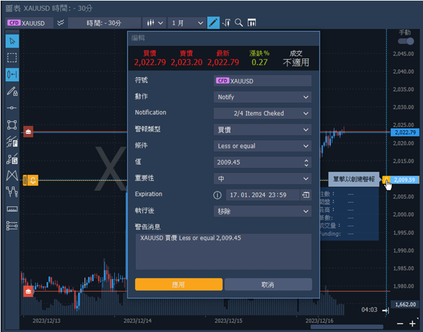
Task: Open the Expiration calendar picker icon
Action: (x=305, y=194)
